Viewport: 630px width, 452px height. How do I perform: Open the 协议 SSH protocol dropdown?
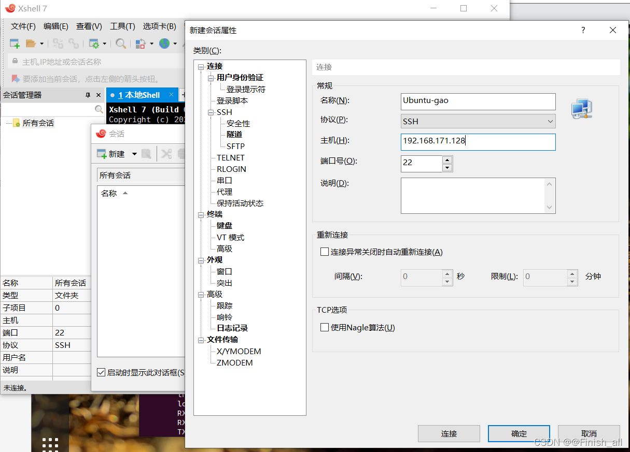point(478,121)
